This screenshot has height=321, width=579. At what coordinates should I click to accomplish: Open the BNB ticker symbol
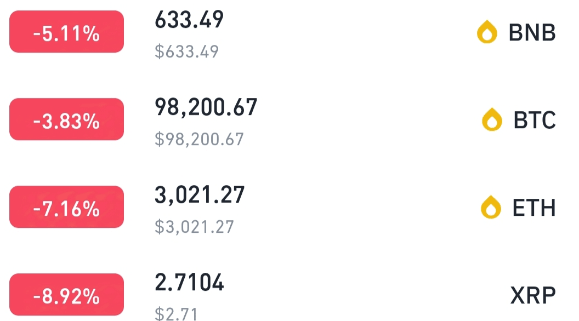[x=533, y=32]
